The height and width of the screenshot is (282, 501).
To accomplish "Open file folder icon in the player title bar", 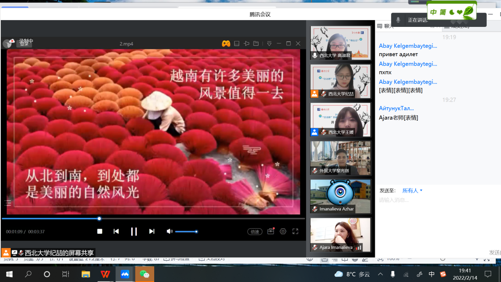I will [x=256, y=44].
